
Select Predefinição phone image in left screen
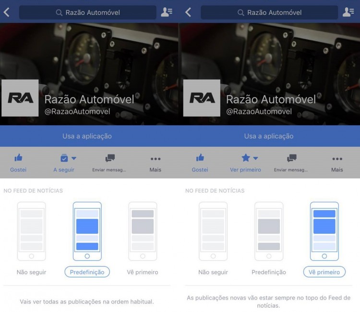pos(87,231)
